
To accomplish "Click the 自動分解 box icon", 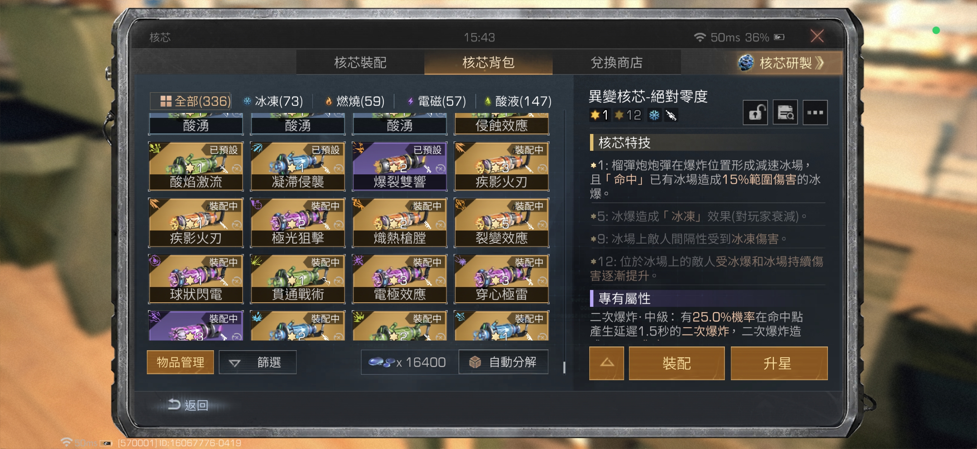I will click(475, 362).
